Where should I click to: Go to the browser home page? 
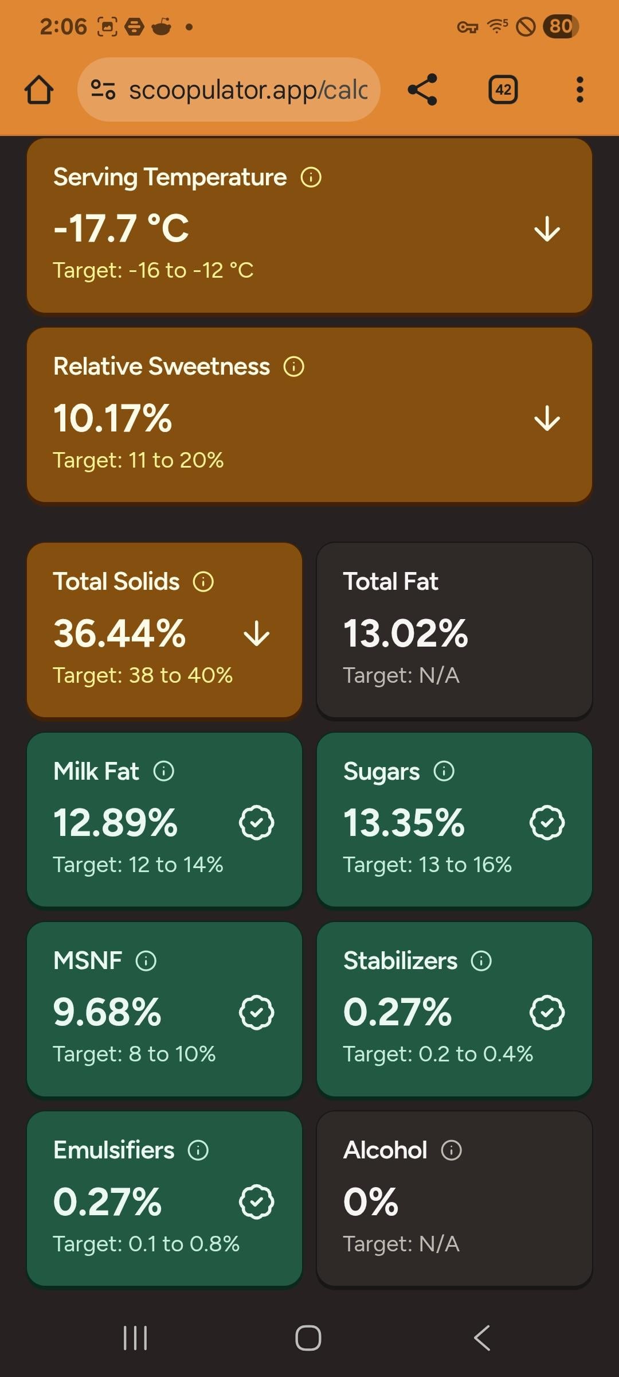(39, 90)
